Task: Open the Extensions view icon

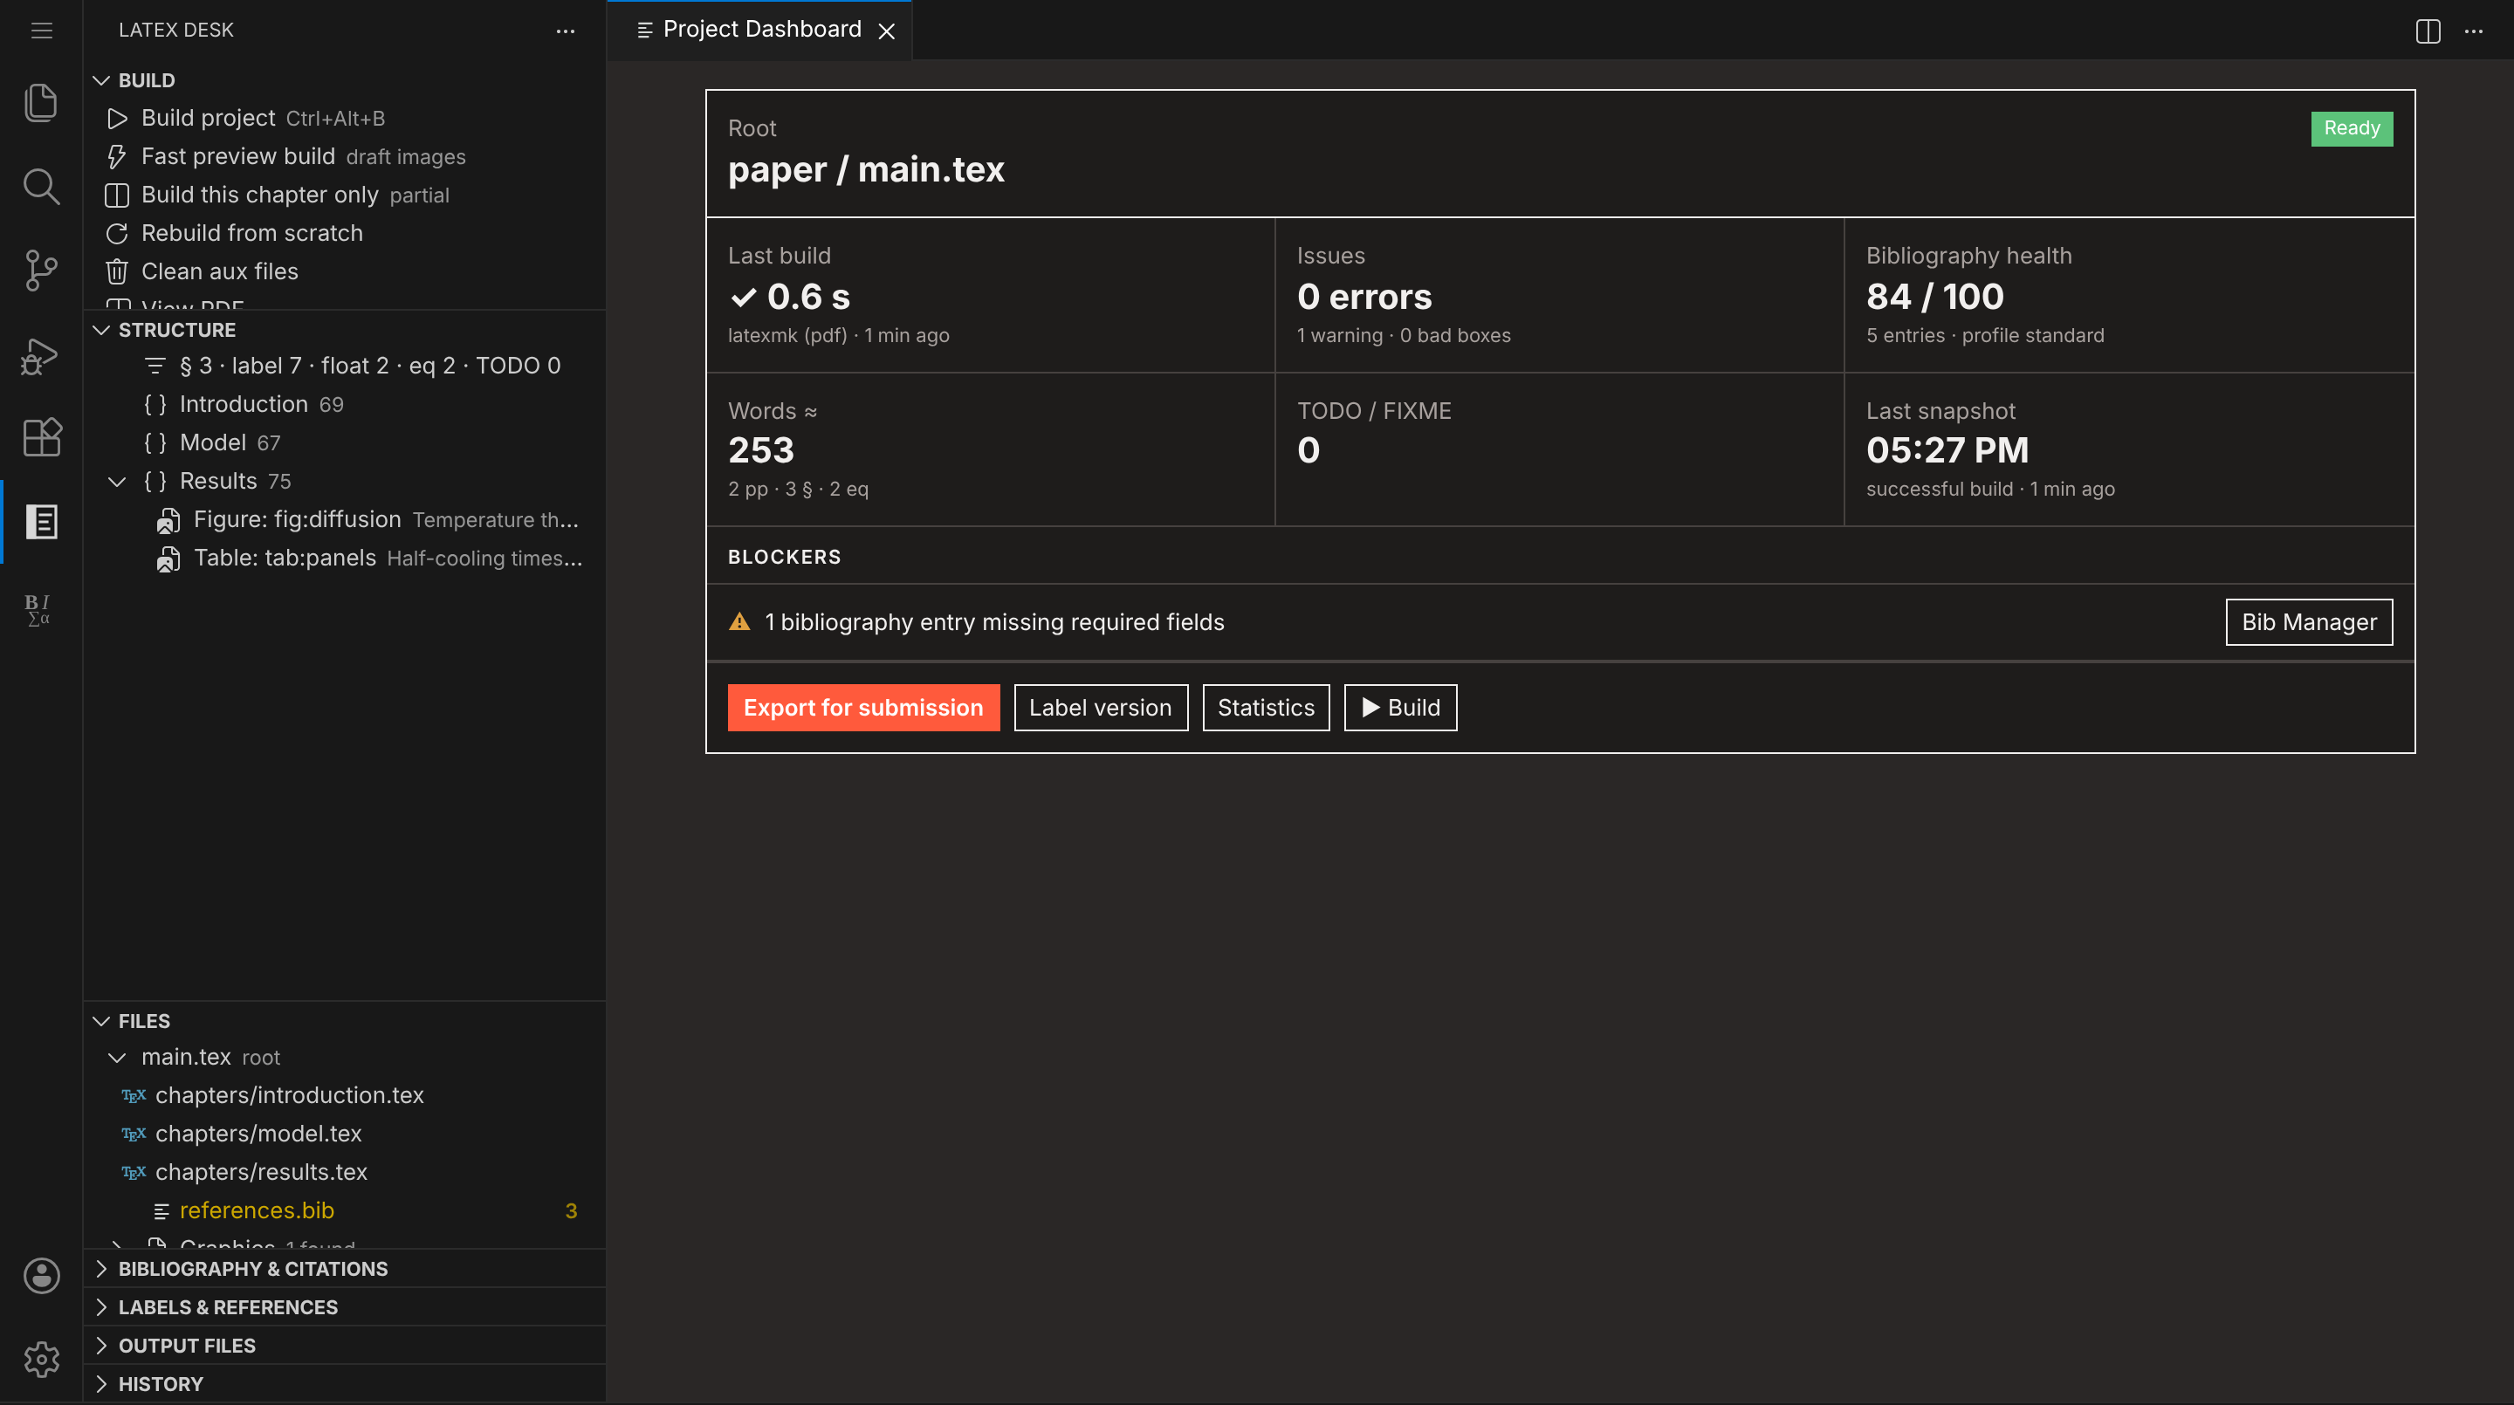Action: tap(41, 437)
